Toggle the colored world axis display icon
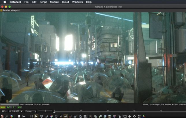 point(144,116)
